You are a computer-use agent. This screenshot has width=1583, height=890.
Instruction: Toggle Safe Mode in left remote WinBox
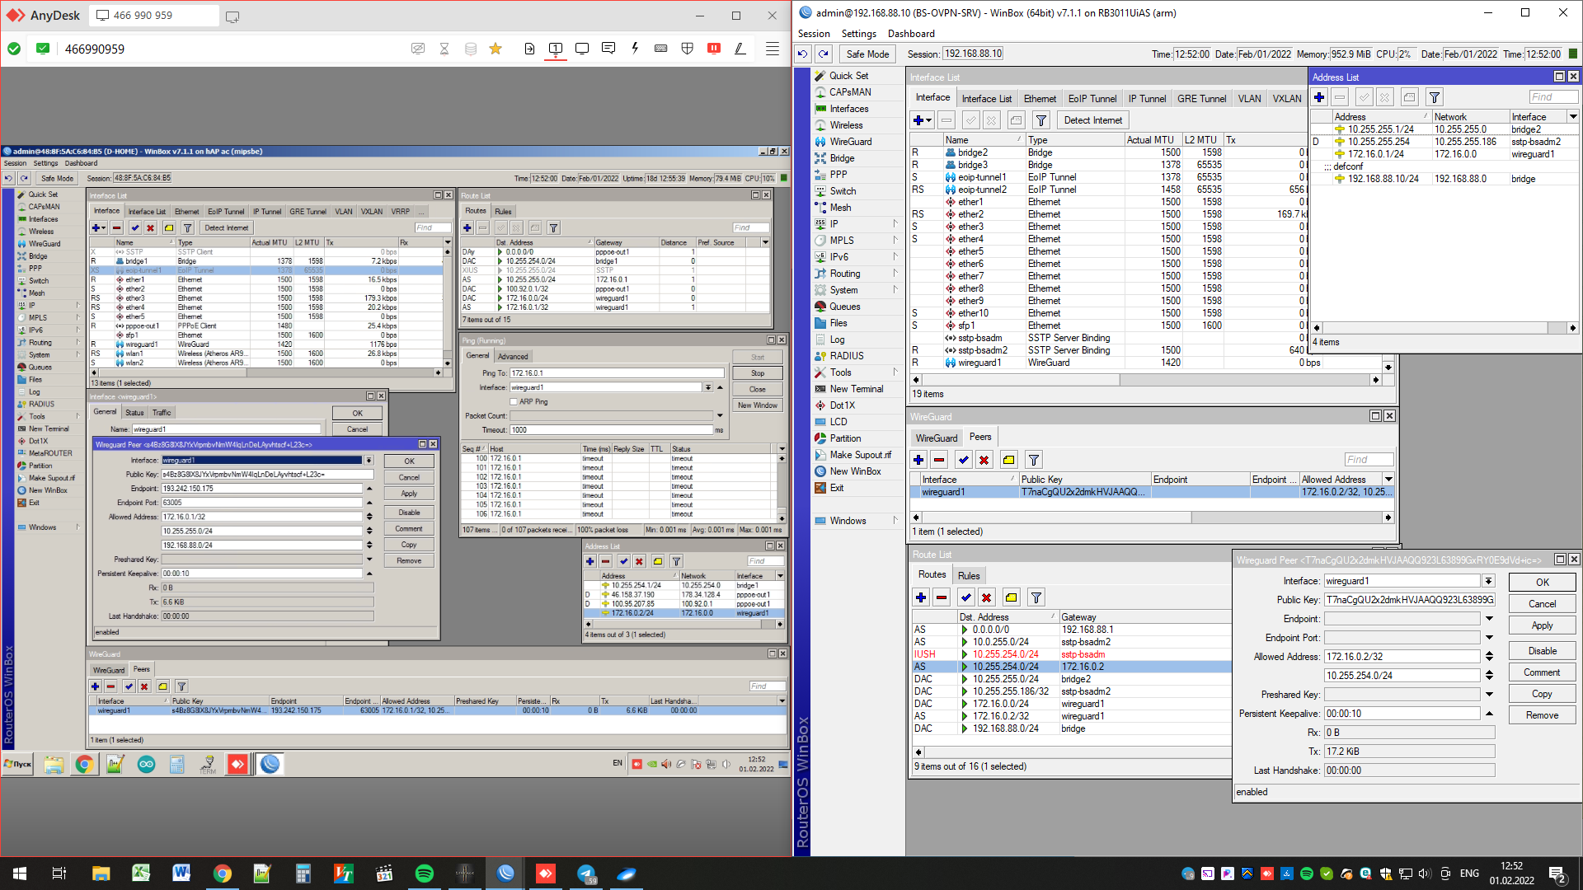point(57,178)
